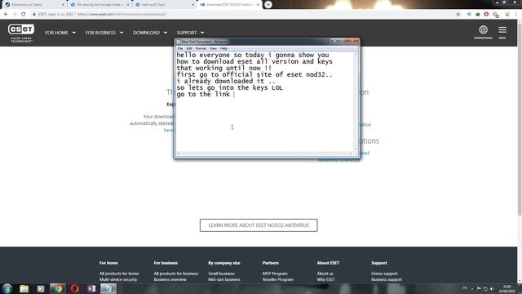Open the Why ESET footer link
The height and width of the screenshot is (294, 522).
coord(326,279)
